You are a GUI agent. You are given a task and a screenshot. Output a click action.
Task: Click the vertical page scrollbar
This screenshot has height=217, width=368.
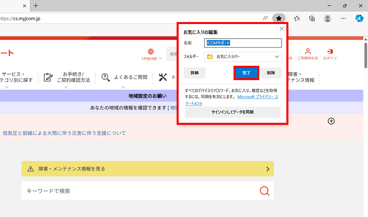coord(366,55)
